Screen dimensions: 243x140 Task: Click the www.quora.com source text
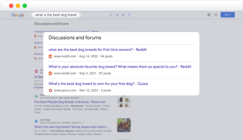tap(65, 90)
